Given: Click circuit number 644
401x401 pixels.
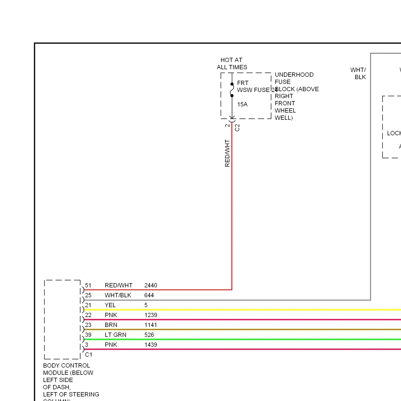Looking at the screenshot, I should pyautogui.click(x=149, y=295).
